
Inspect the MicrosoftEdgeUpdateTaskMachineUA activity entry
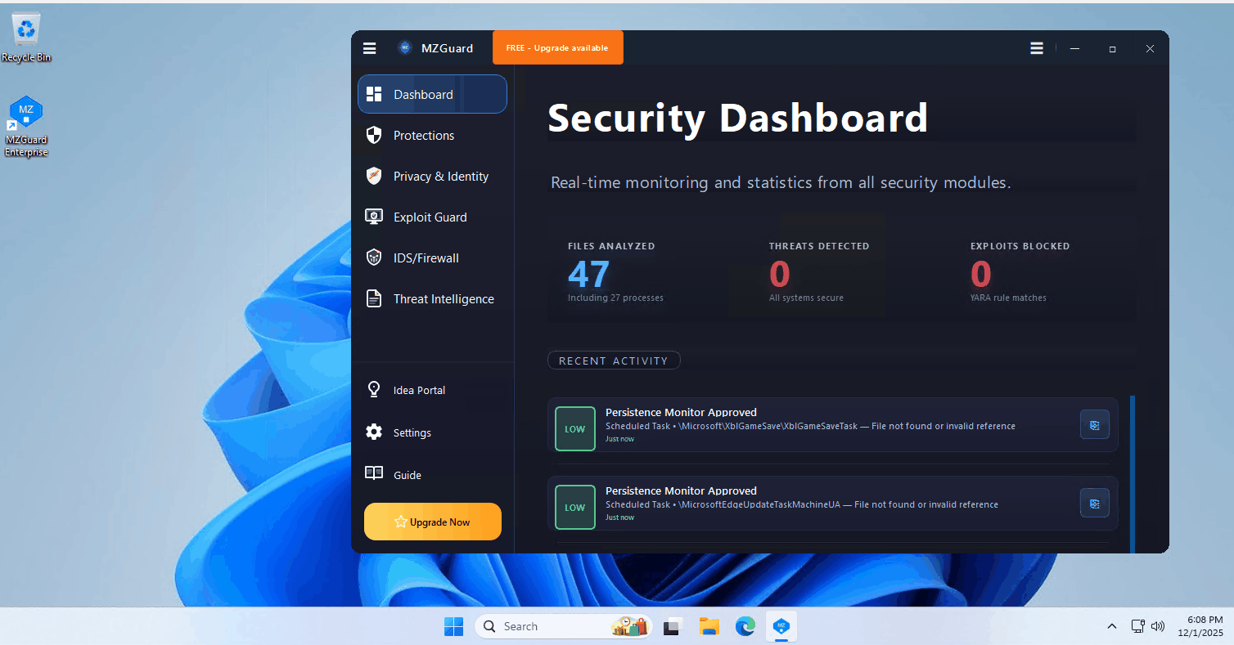pos(1094,503)
